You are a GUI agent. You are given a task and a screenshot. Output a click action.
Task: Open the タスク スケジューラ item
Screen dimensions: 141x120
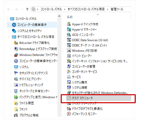coord(98,98)
